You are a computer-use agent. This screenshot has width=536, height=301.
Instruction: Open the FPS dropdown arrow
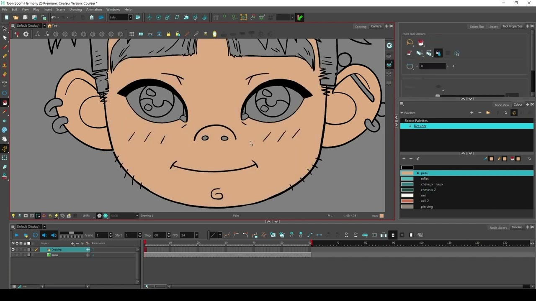coord(196,235)
